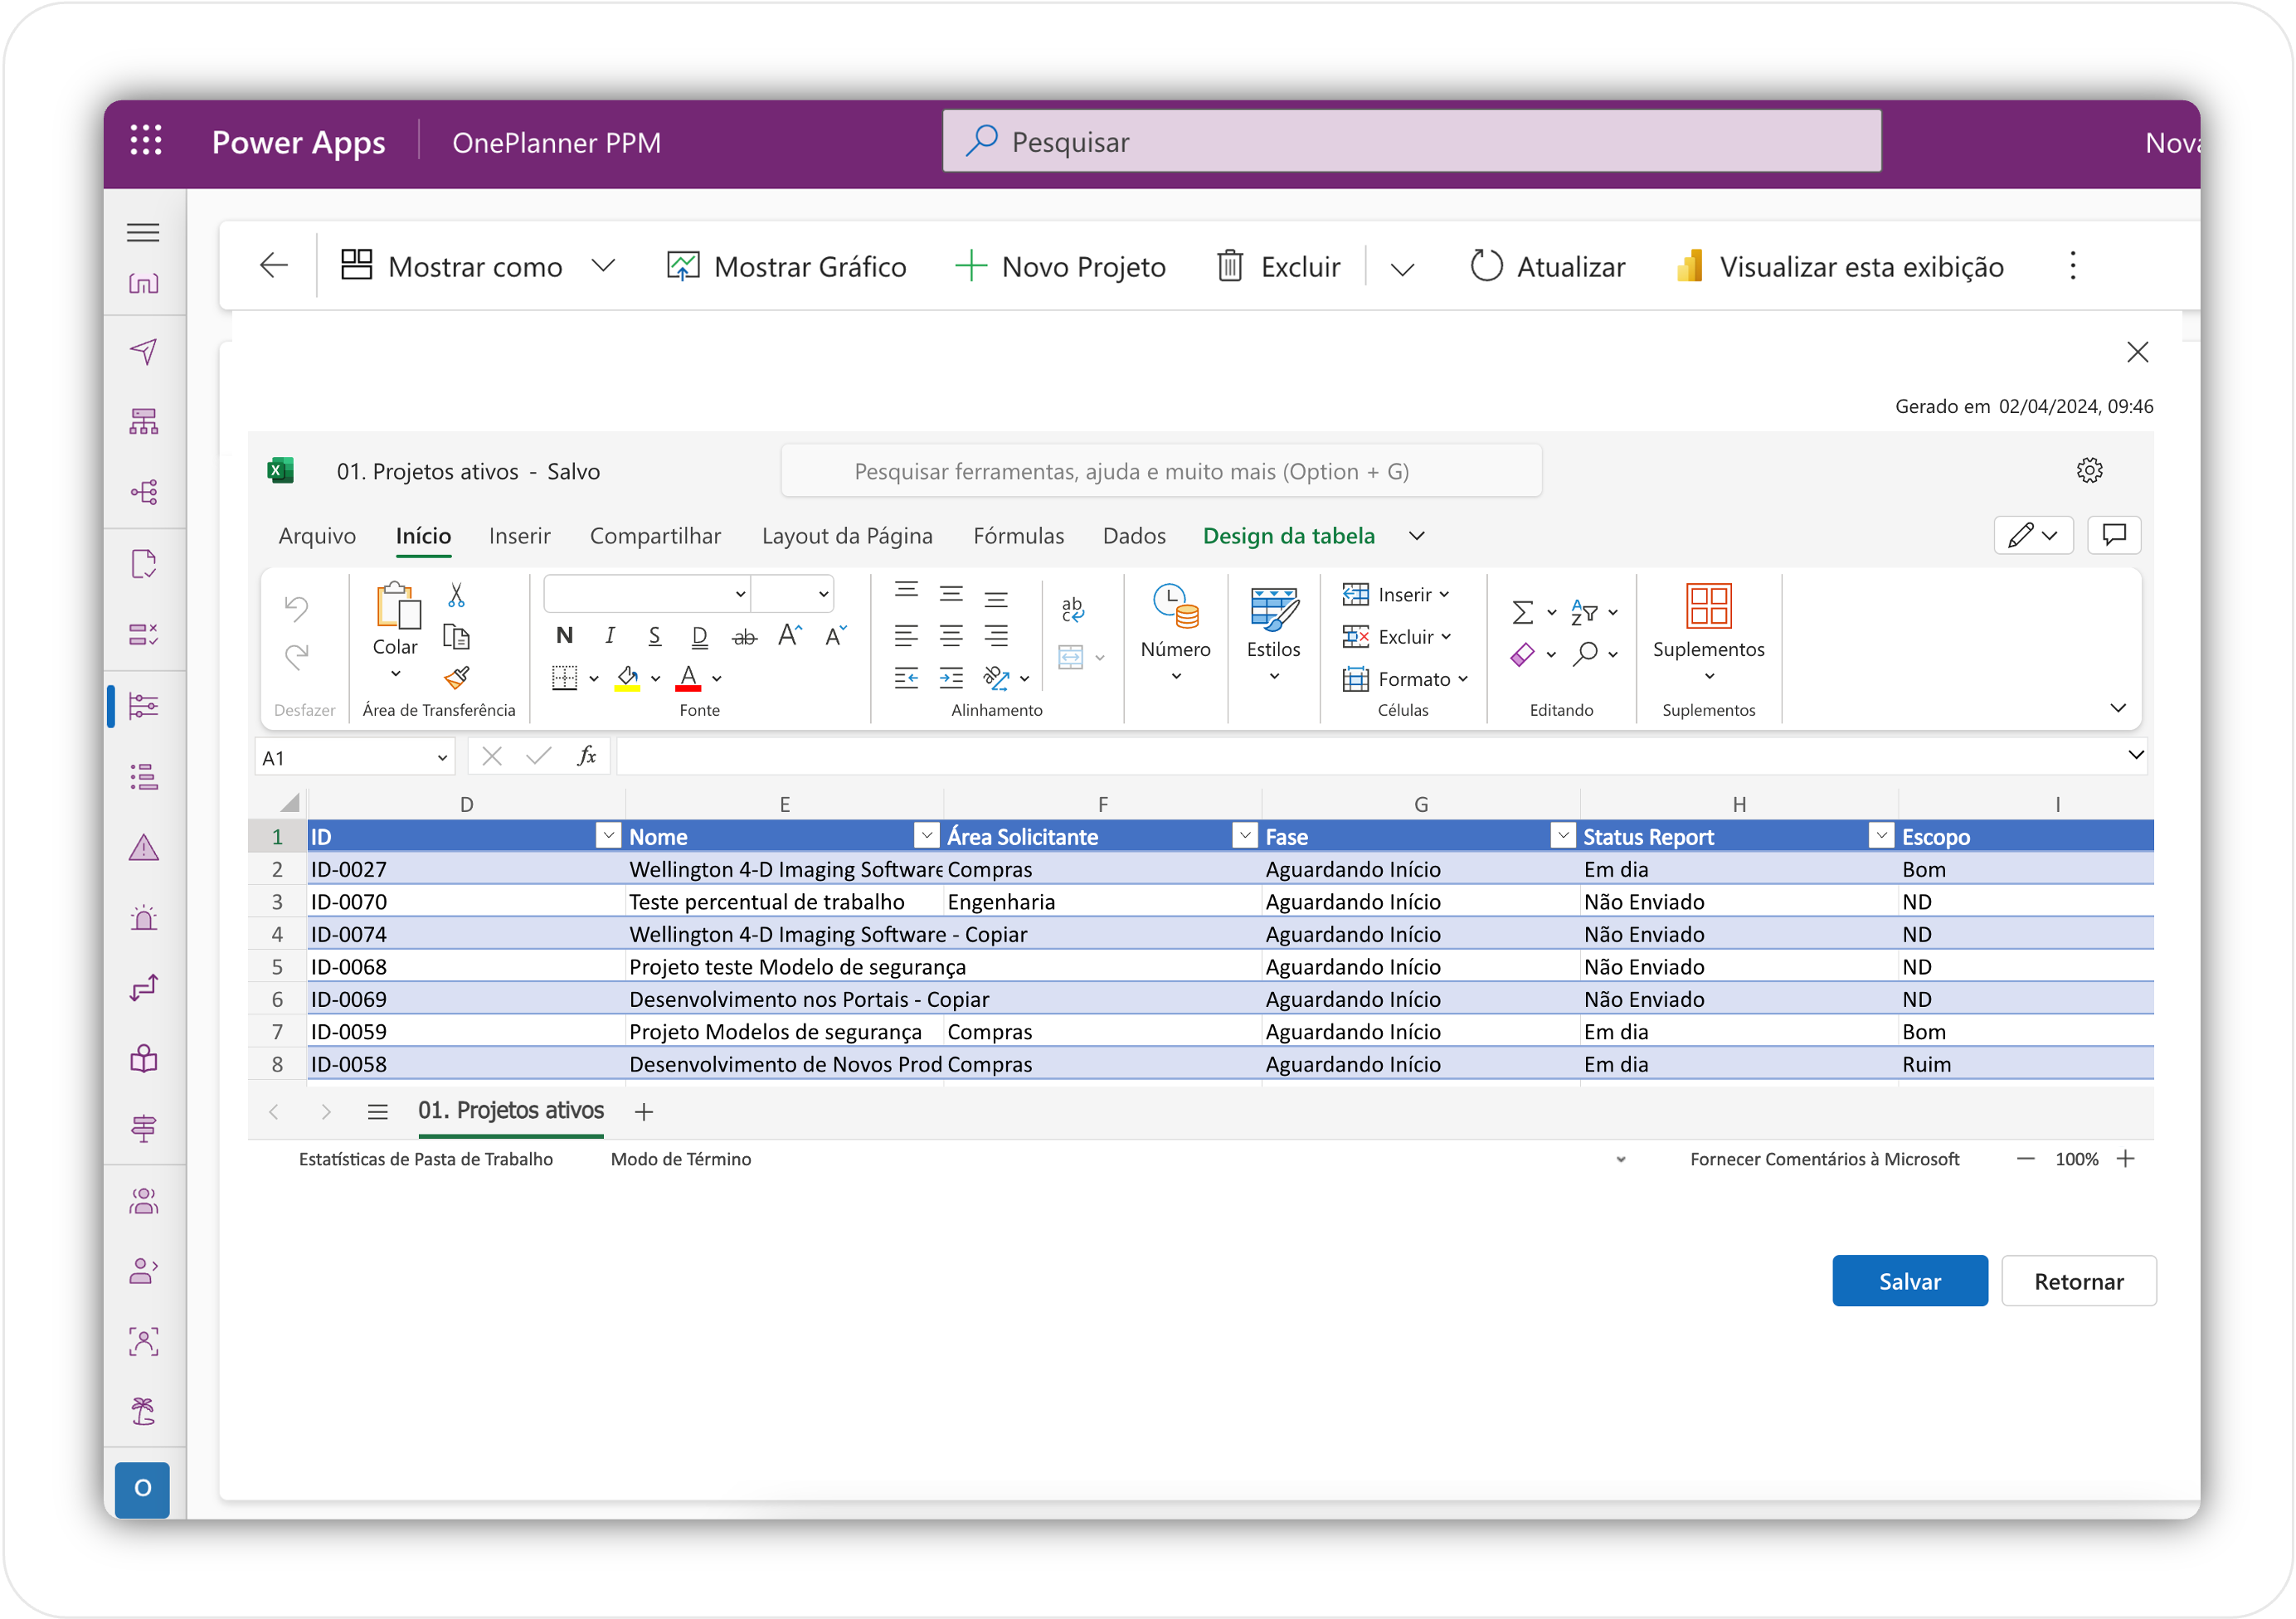2296x1619 pixels.
Task: Toggle align text right
Action: point(996,636)
